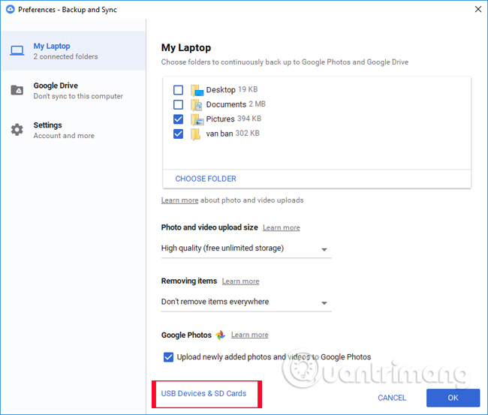Check the Documents folder checkbox
The height and width of the screenshot is (415, 488).
coord(179,104)
